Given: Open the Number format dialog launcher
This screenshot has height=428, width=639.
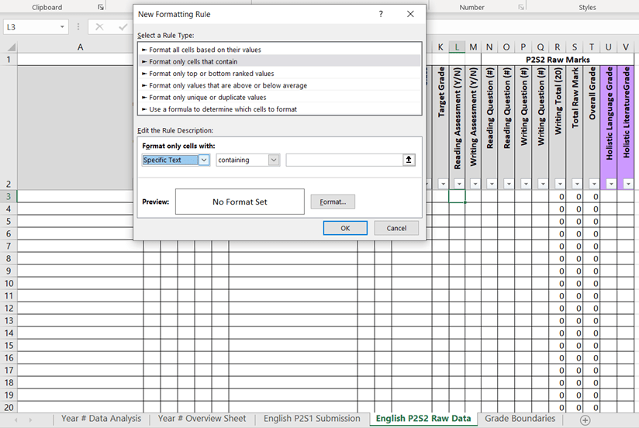Looking at the screenshot, I should (520, 8).
